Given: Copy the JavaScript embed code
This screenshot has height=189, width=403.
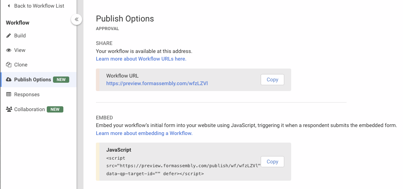Looking at the screenshot, I should 272,162.
